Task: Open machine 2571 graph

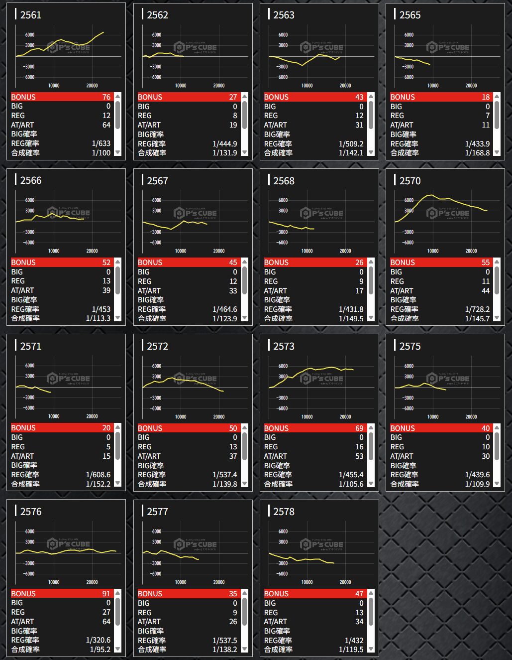Action: click(x=66, y=388)
